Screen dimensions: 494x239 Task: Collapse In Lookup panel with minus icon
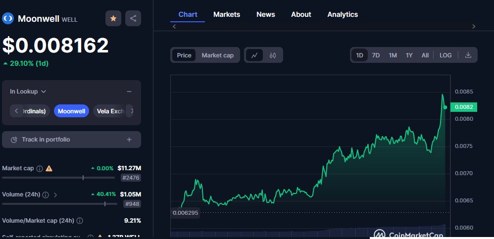[x=129, y=92]
